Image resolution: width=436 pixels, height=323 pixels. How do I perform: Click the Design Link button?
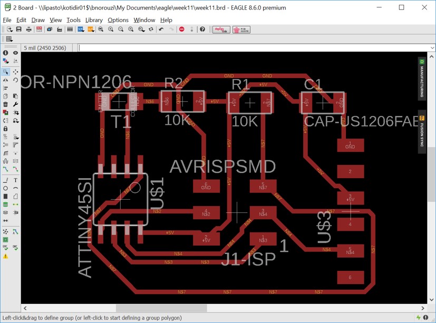(x=221, y=30)
